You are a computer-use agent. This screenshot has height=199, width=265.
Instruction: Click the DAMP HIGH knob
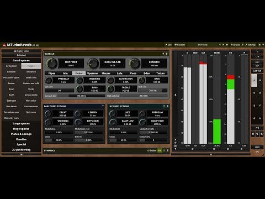pos(142,122)
